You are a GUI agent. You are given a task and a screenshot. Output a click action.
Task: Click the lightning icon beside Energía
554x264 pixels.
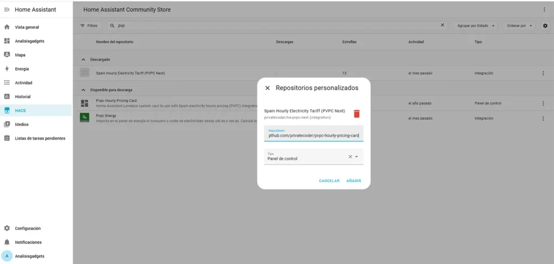[x=6, y=69]
